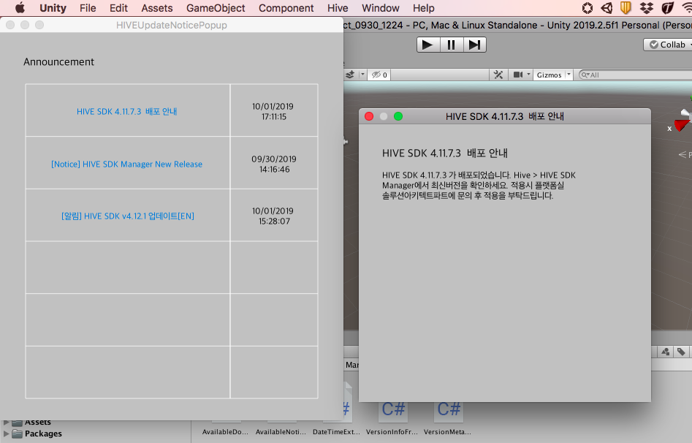Image resolution: width=692 pixels, height=443 pixels.
Task: Select the VersionMeta... C# script asset
Action: 448,418
